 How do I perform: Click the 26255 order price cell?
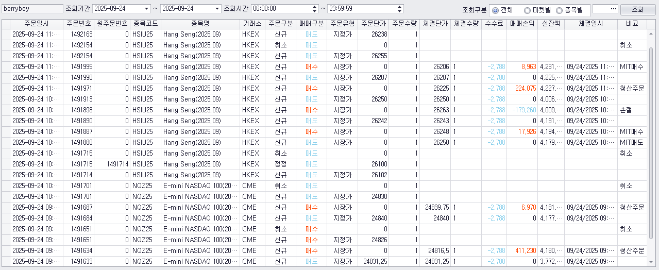coord(373,56)
